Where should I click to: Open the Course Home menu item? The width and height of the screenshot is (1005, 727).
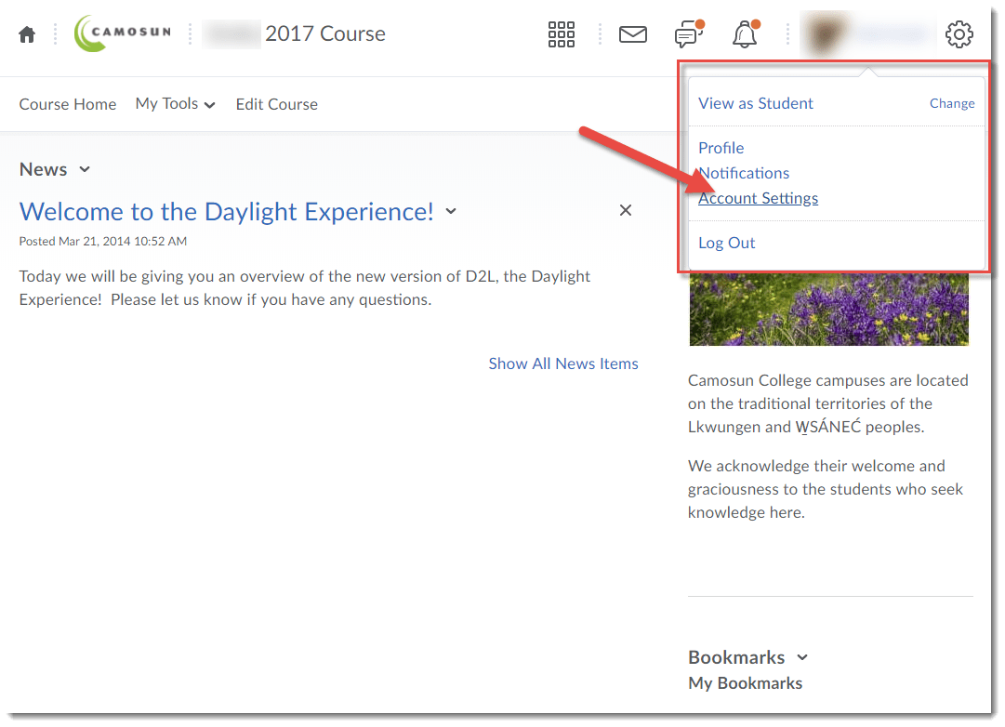(67, 104)
